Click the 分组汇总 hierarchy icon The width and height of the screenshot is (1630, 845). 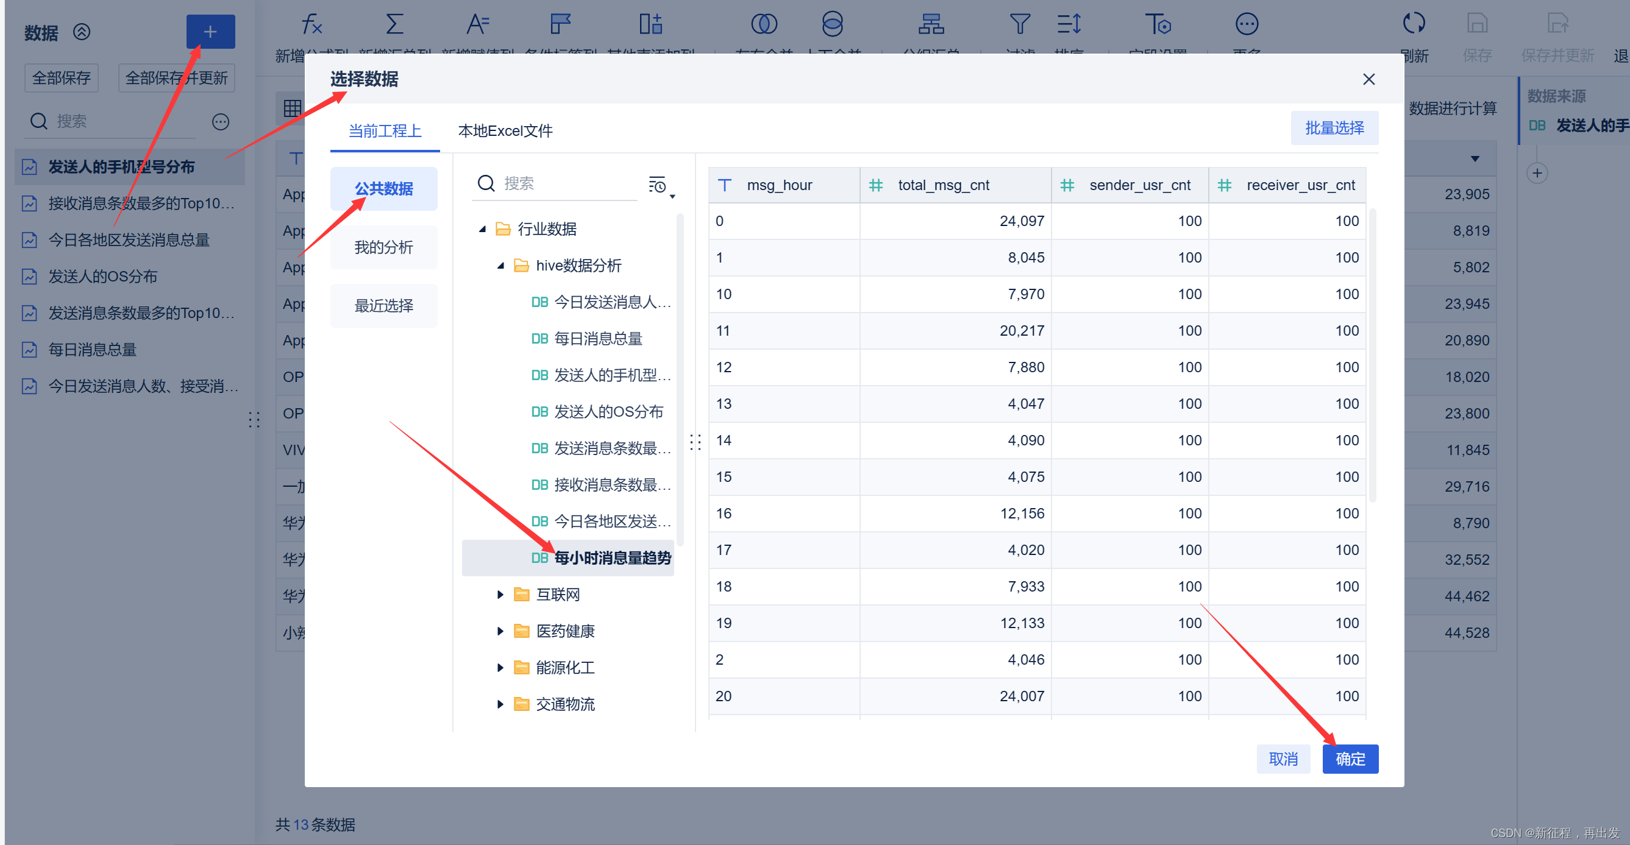click(931, 24)
